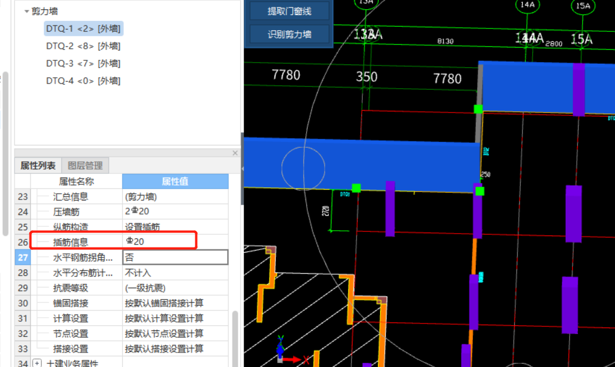This screenshot has width=615, height=367.
Task: Click row number 23
Action: pos(23,197)
